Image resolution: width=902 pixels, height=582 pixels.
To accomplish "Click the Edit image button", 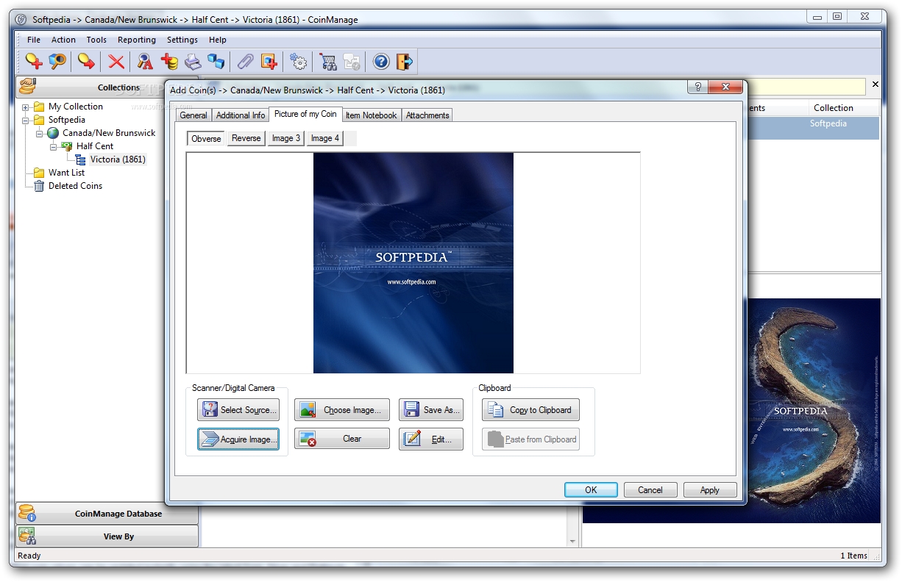I will pos(431,439).
